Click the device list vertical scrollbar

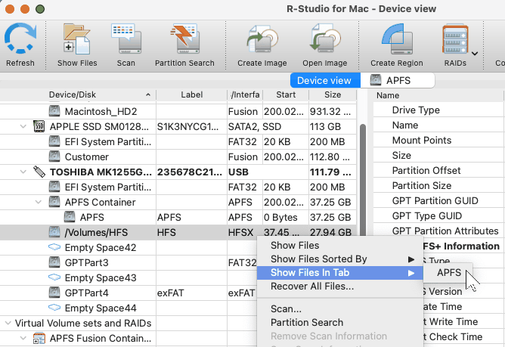(x=363, y=181)
